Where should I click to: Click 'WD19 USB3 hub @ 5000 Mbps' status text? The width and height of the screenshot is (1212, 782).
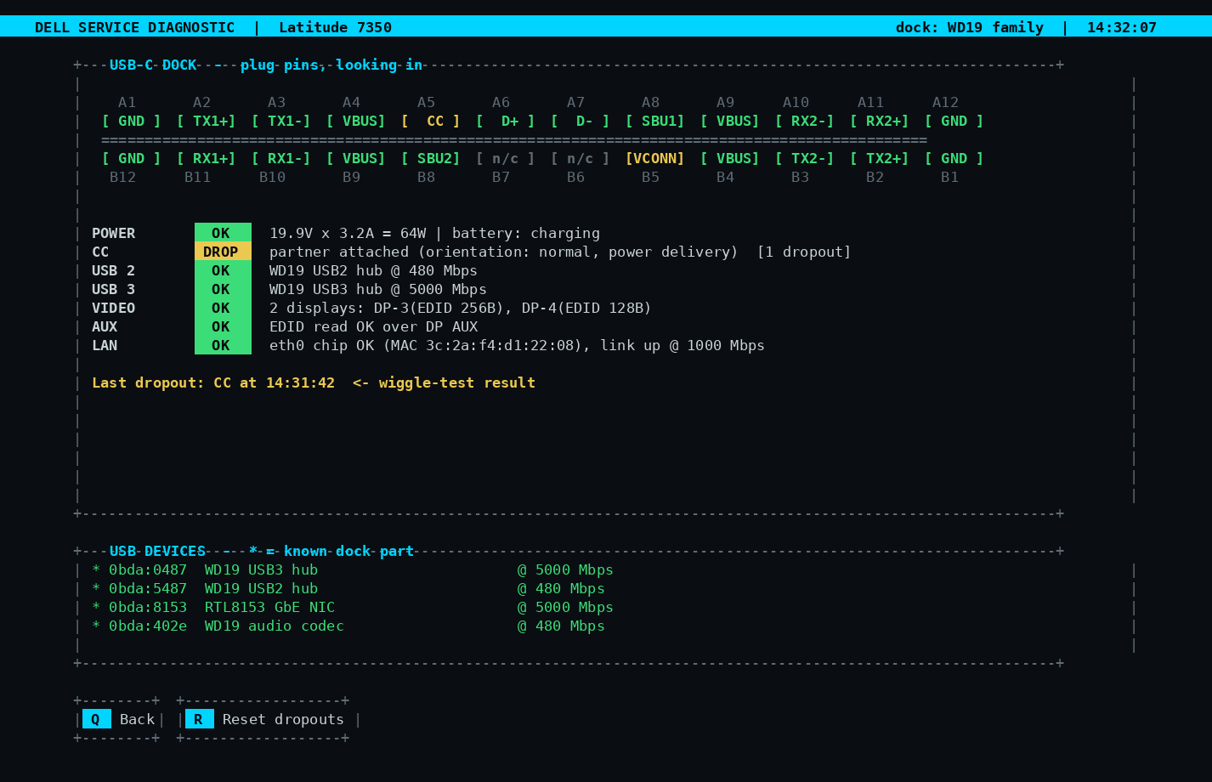click(378, 289)
